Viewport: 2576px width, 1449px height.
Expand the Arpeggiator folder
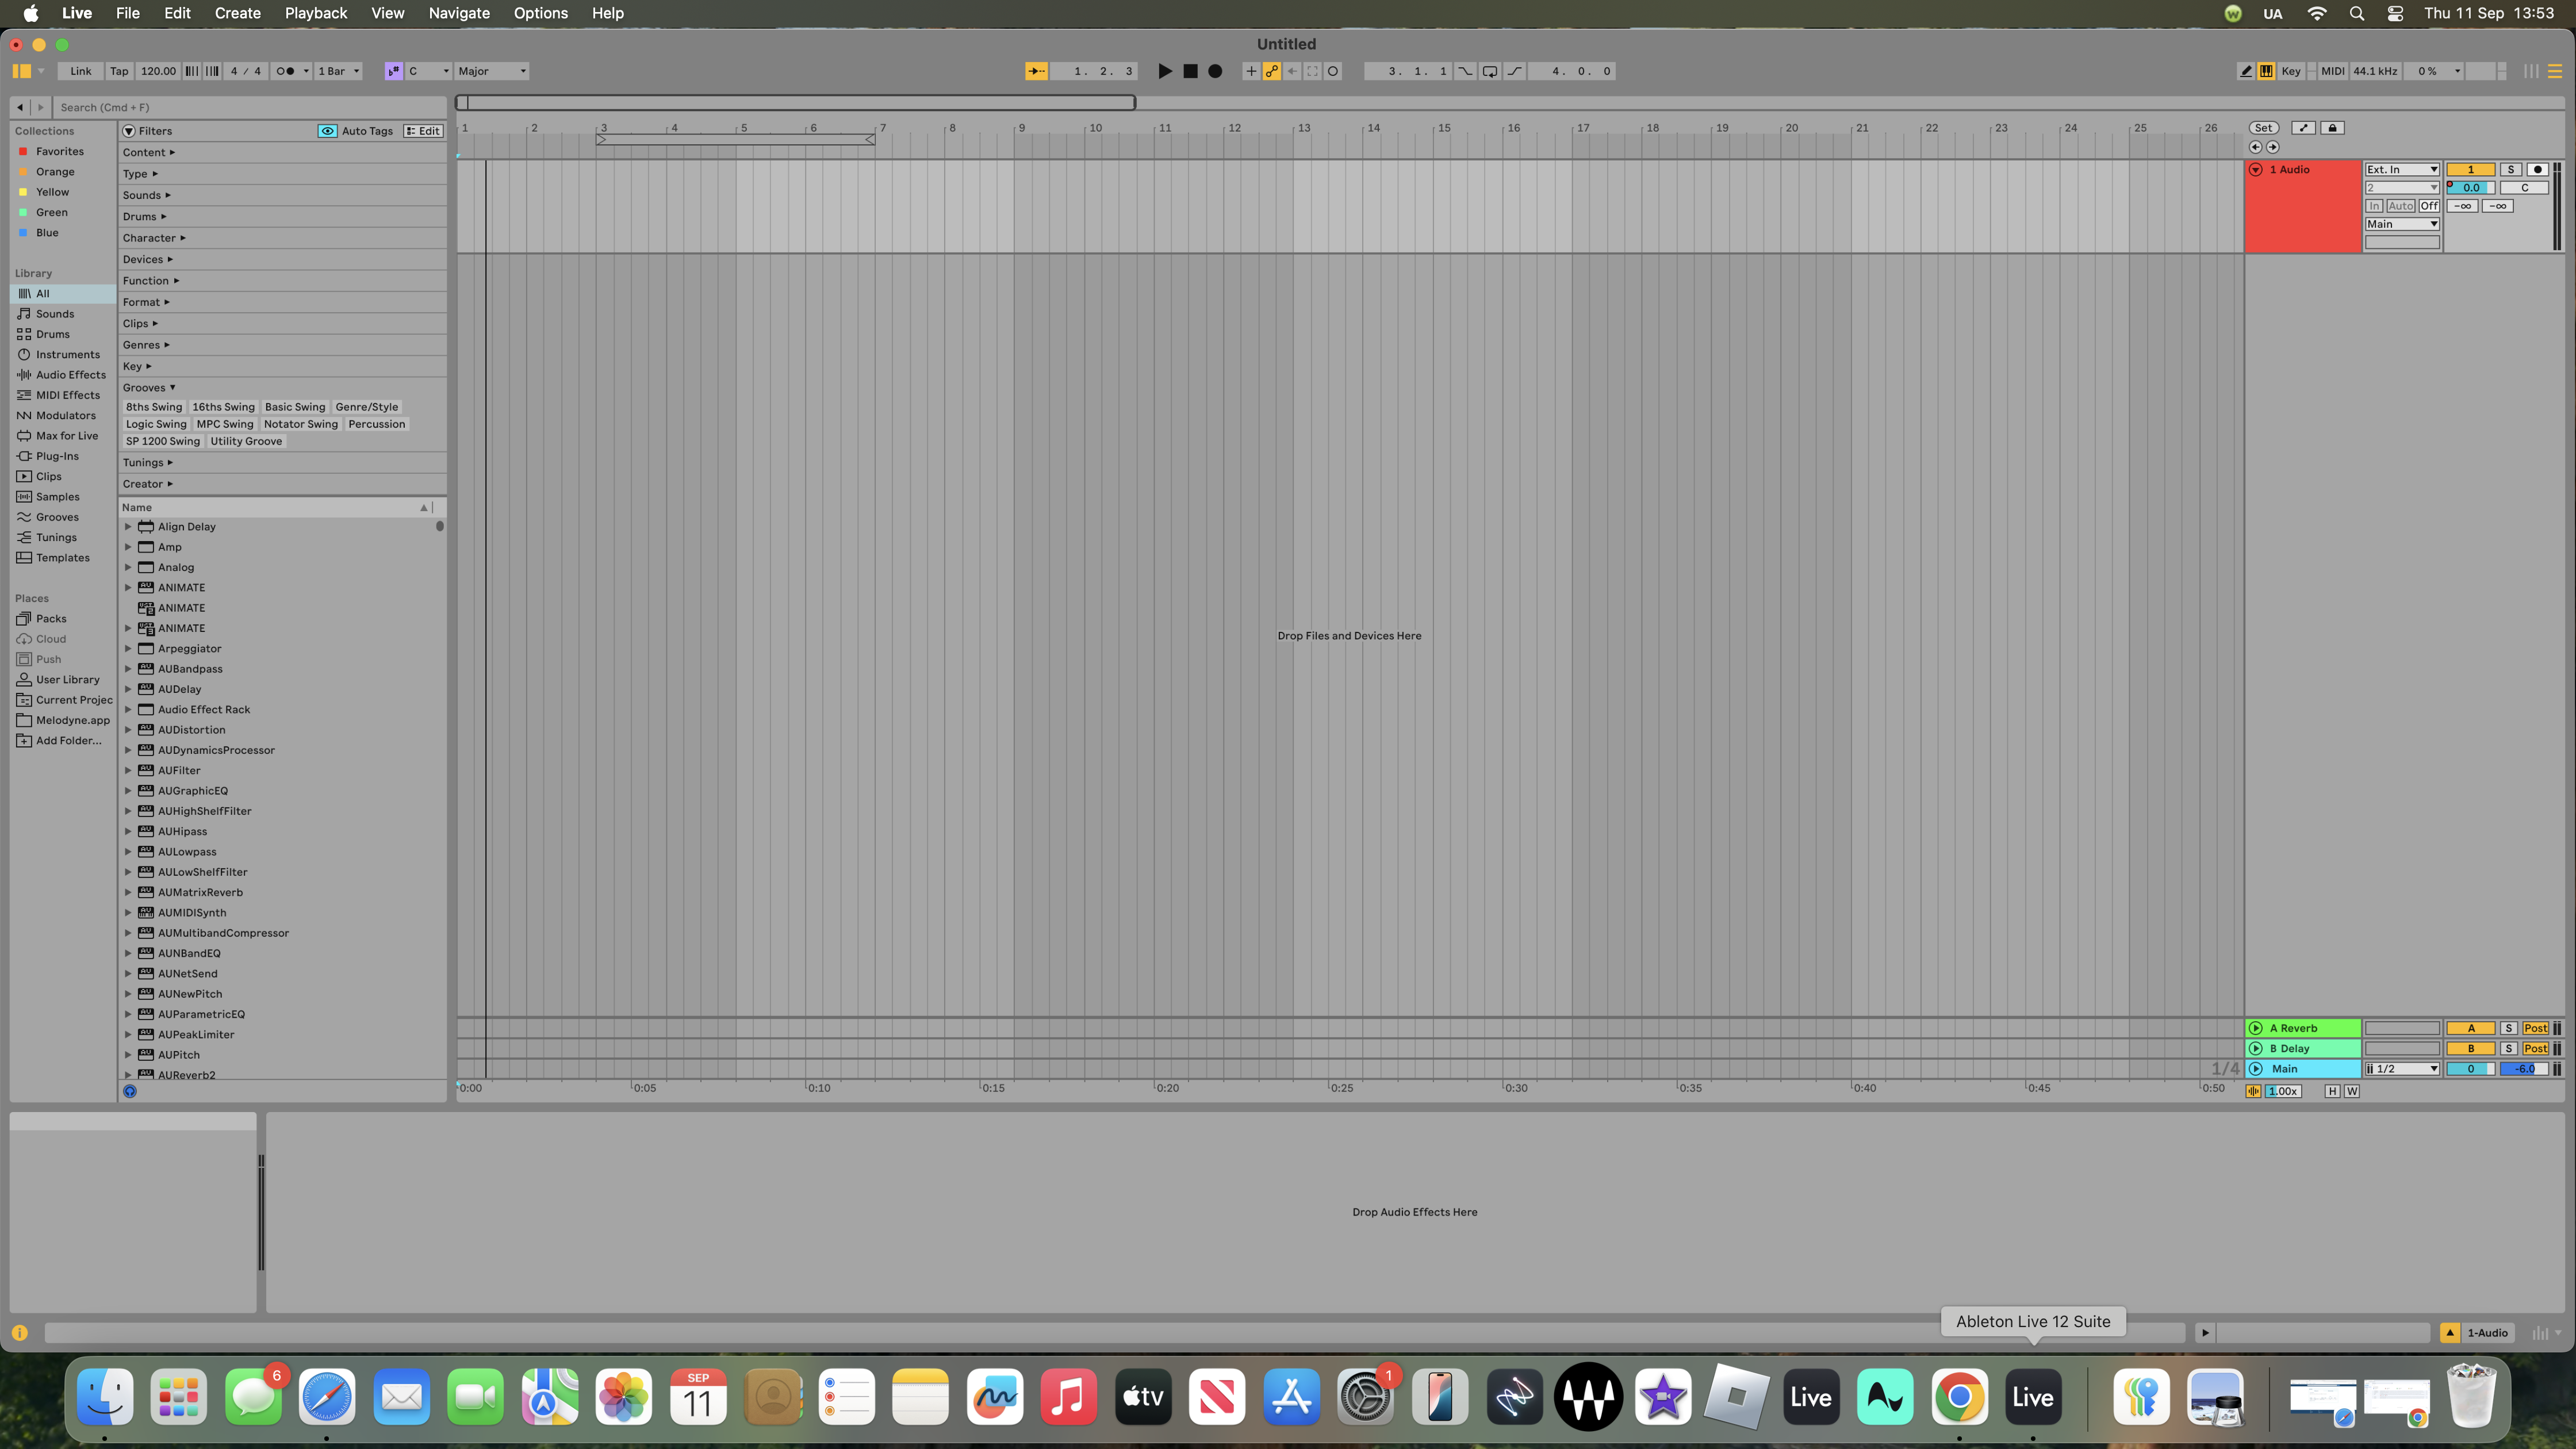(x=128, y=649)
